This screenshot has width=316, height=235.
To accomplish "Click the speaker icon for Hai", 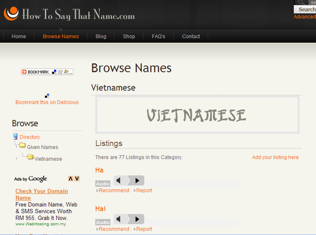I will pos(118,219).
